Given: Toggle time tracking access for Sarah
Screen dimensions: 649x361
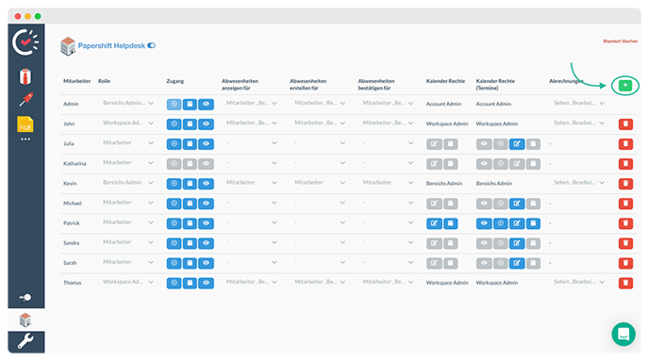Looking at the screenshot, I should [174, 263].
